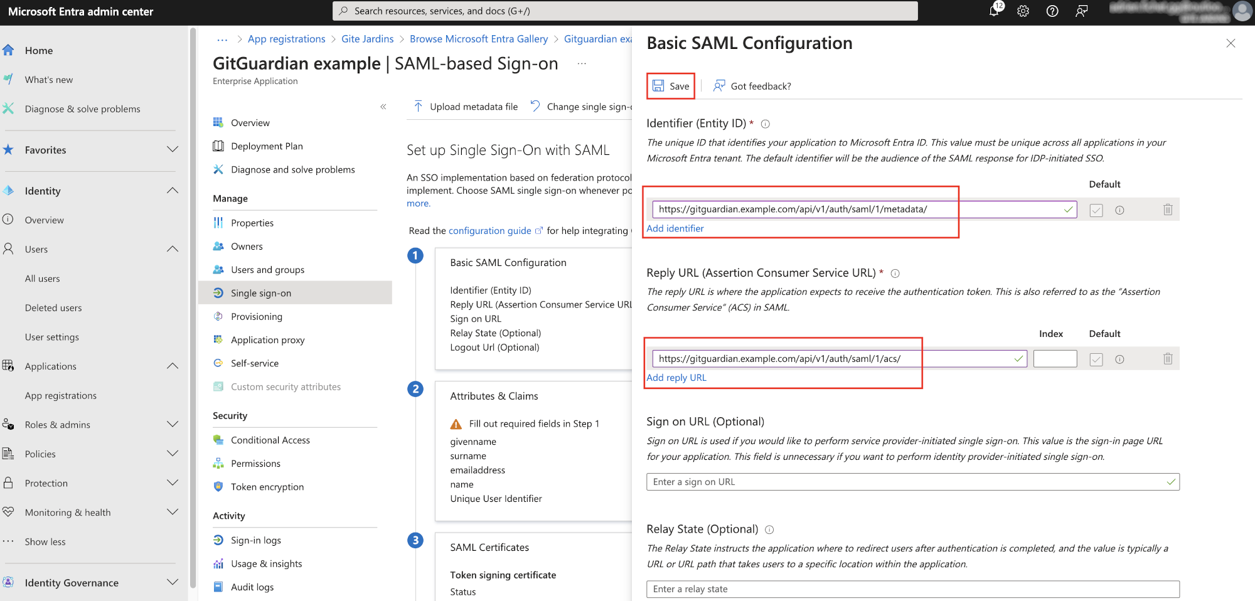
Task: Collapse the application menu with double-chevron icon
Action: [x=383, y=107]
